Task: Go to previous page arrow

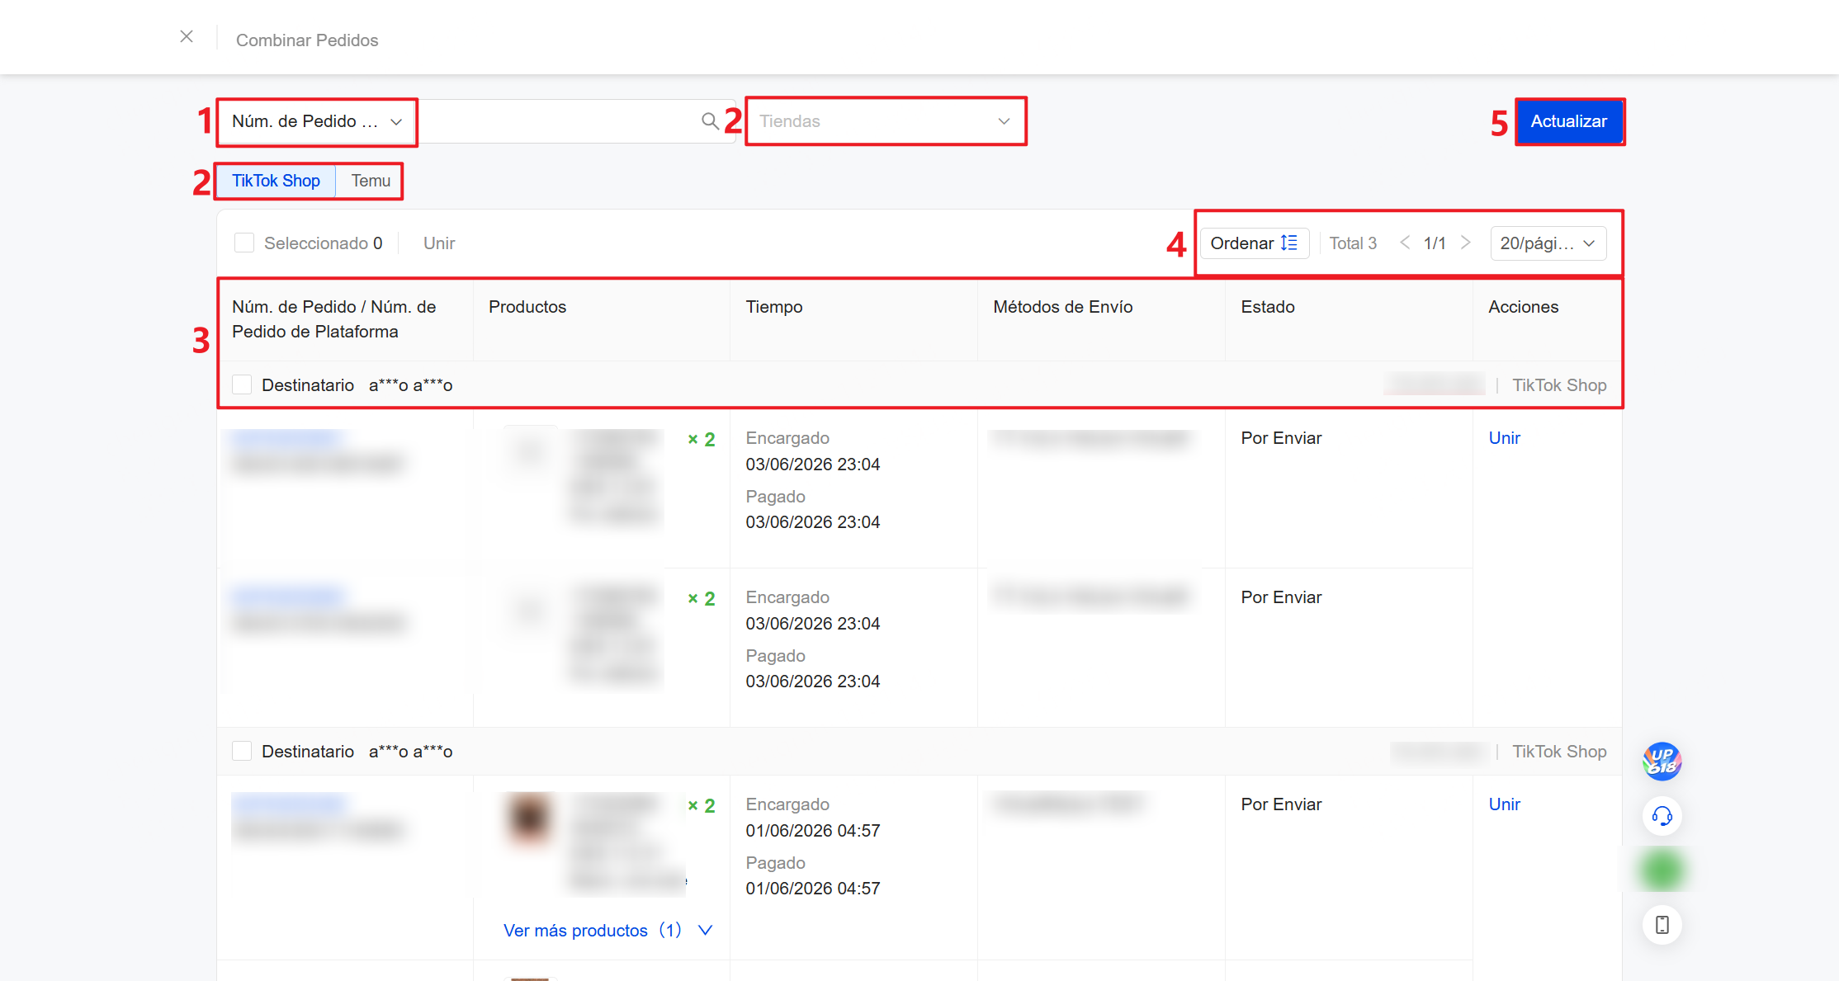Action: pos(1405,243)
